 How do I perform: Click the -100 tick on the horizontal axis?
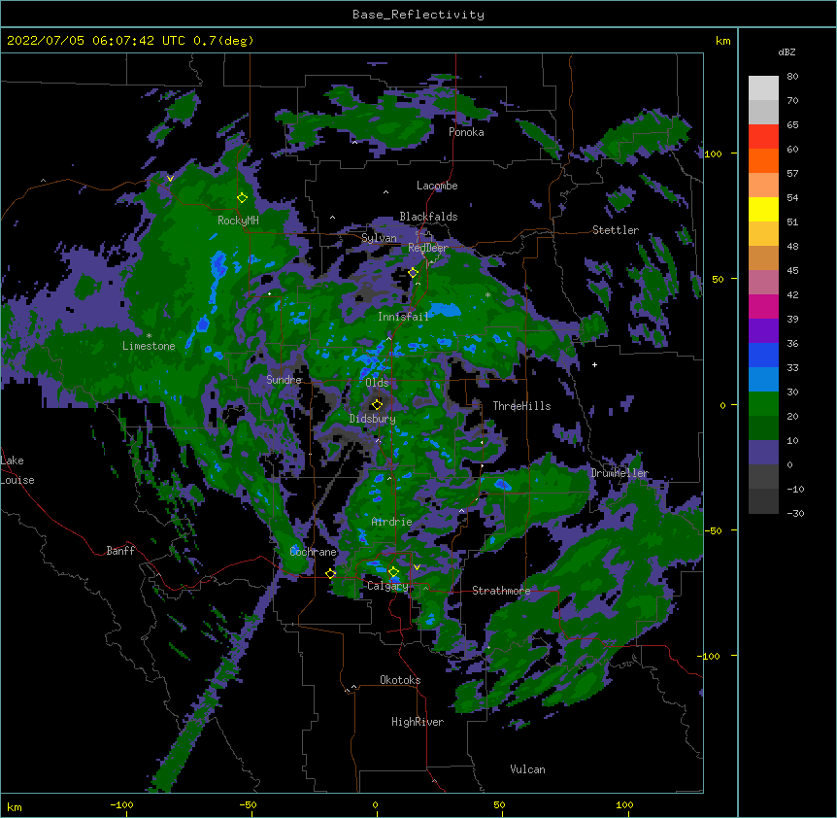(121, 804)
